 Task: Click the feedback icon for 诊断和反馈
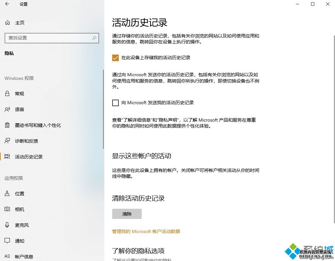click(7, 141)
